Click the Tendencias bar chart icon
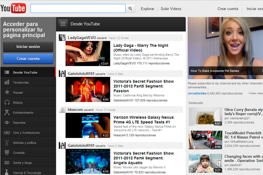Viewport: 263px width, 175px height. tap(7, 82)
